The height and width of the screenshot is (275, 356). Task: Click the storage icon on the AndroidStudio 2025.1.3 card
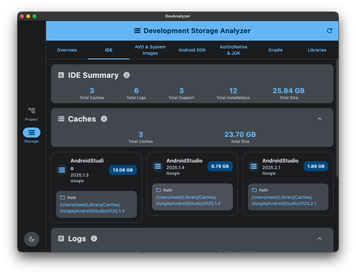(62, 170)
